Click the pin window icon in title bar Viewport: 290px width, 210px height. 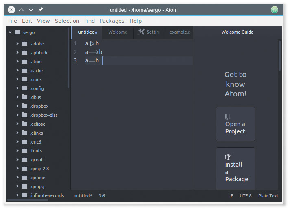click(41, 10)
